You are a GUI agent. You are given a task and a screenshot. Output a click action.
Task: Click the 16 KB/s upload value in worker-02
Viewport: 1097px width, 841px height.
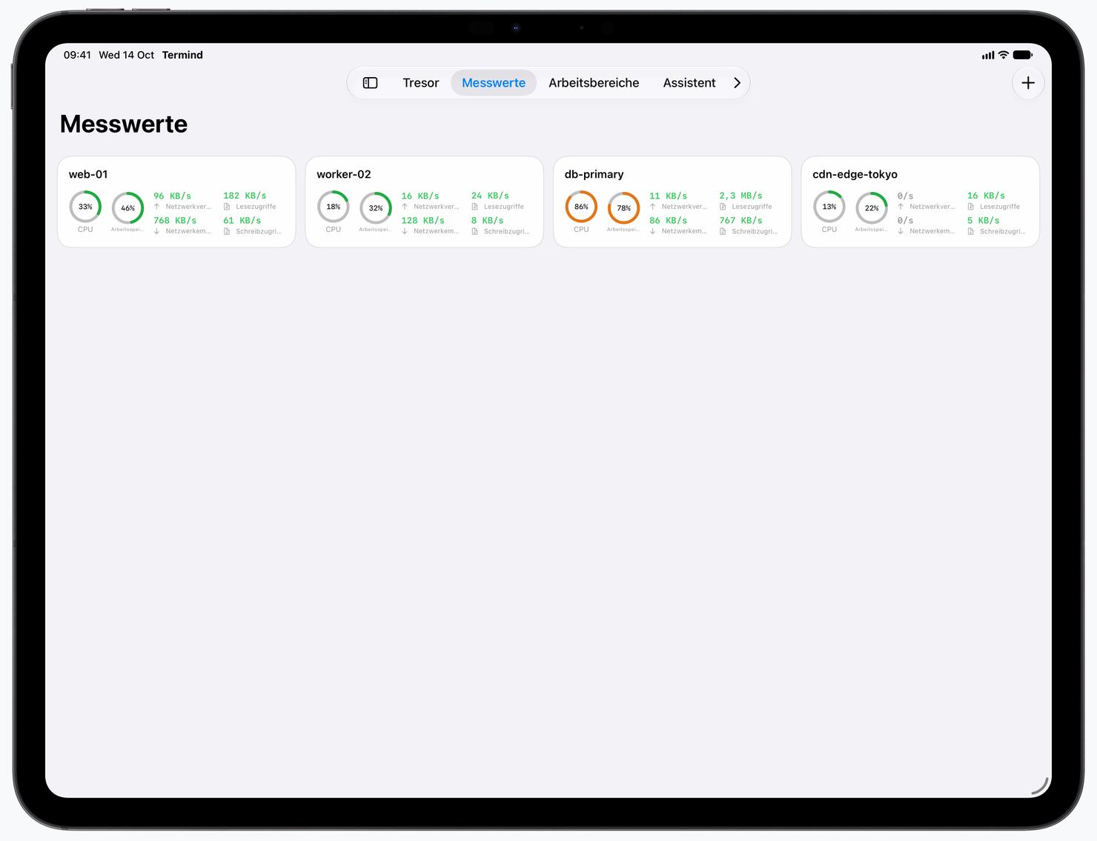point(420,196)
